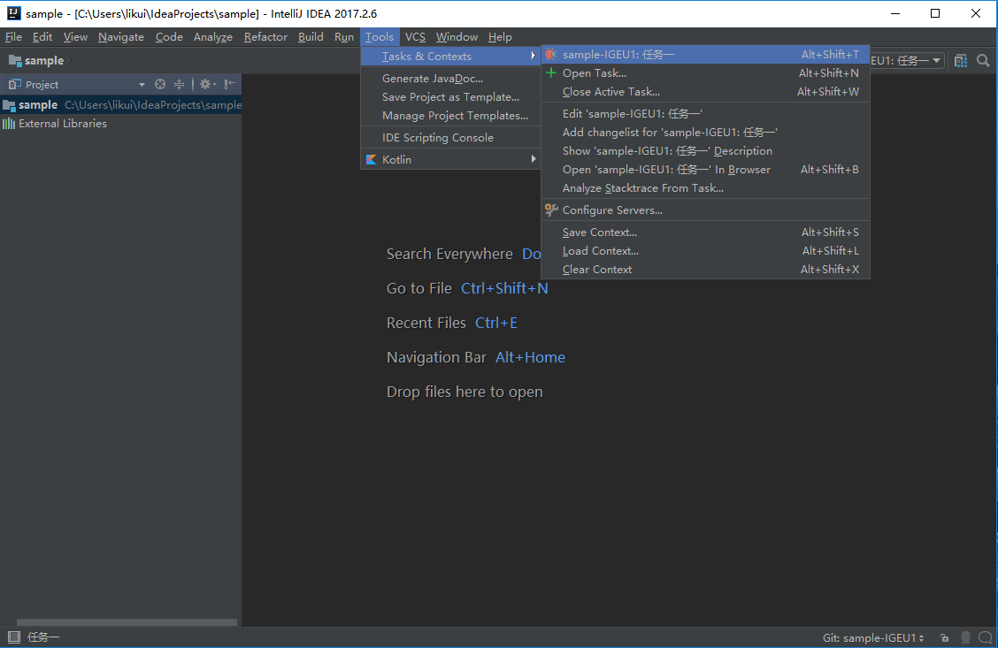Viewport: 998px width, 648px height.
Task: Open the View menu
Action: (75, 37)
